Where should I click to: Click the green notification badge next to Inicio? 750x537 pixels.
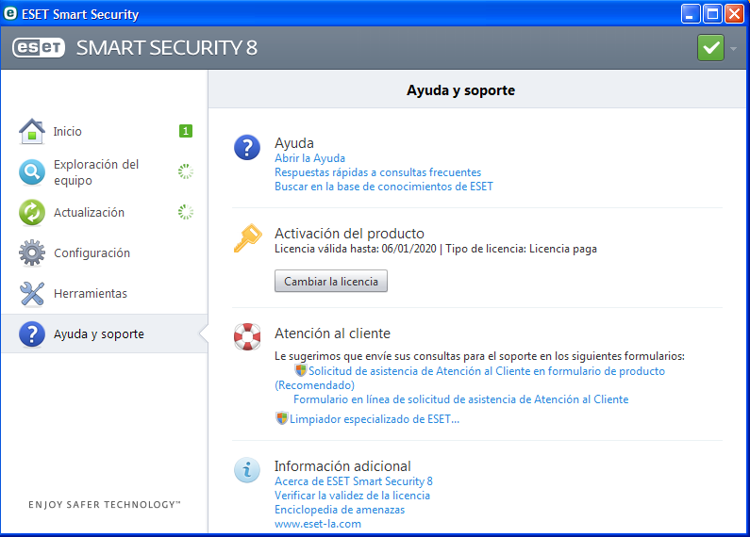tap(186, 131)
